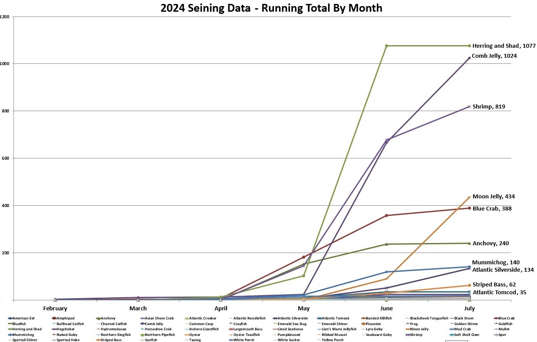The width and height of the screenshot is (537, 342).
Task: Select the Herring and Shad legend marker
Action: (x=10, y=329)
